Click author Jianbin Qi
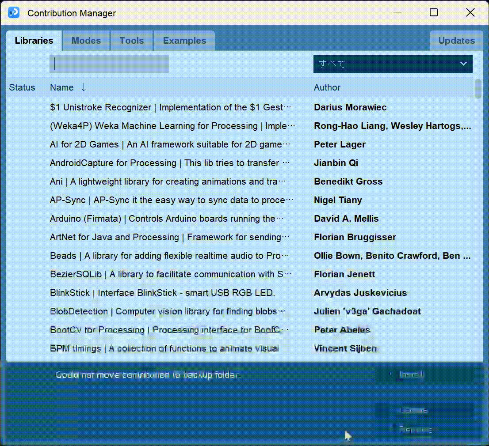Screen dimensions: 489x446 tap(336, 163)
